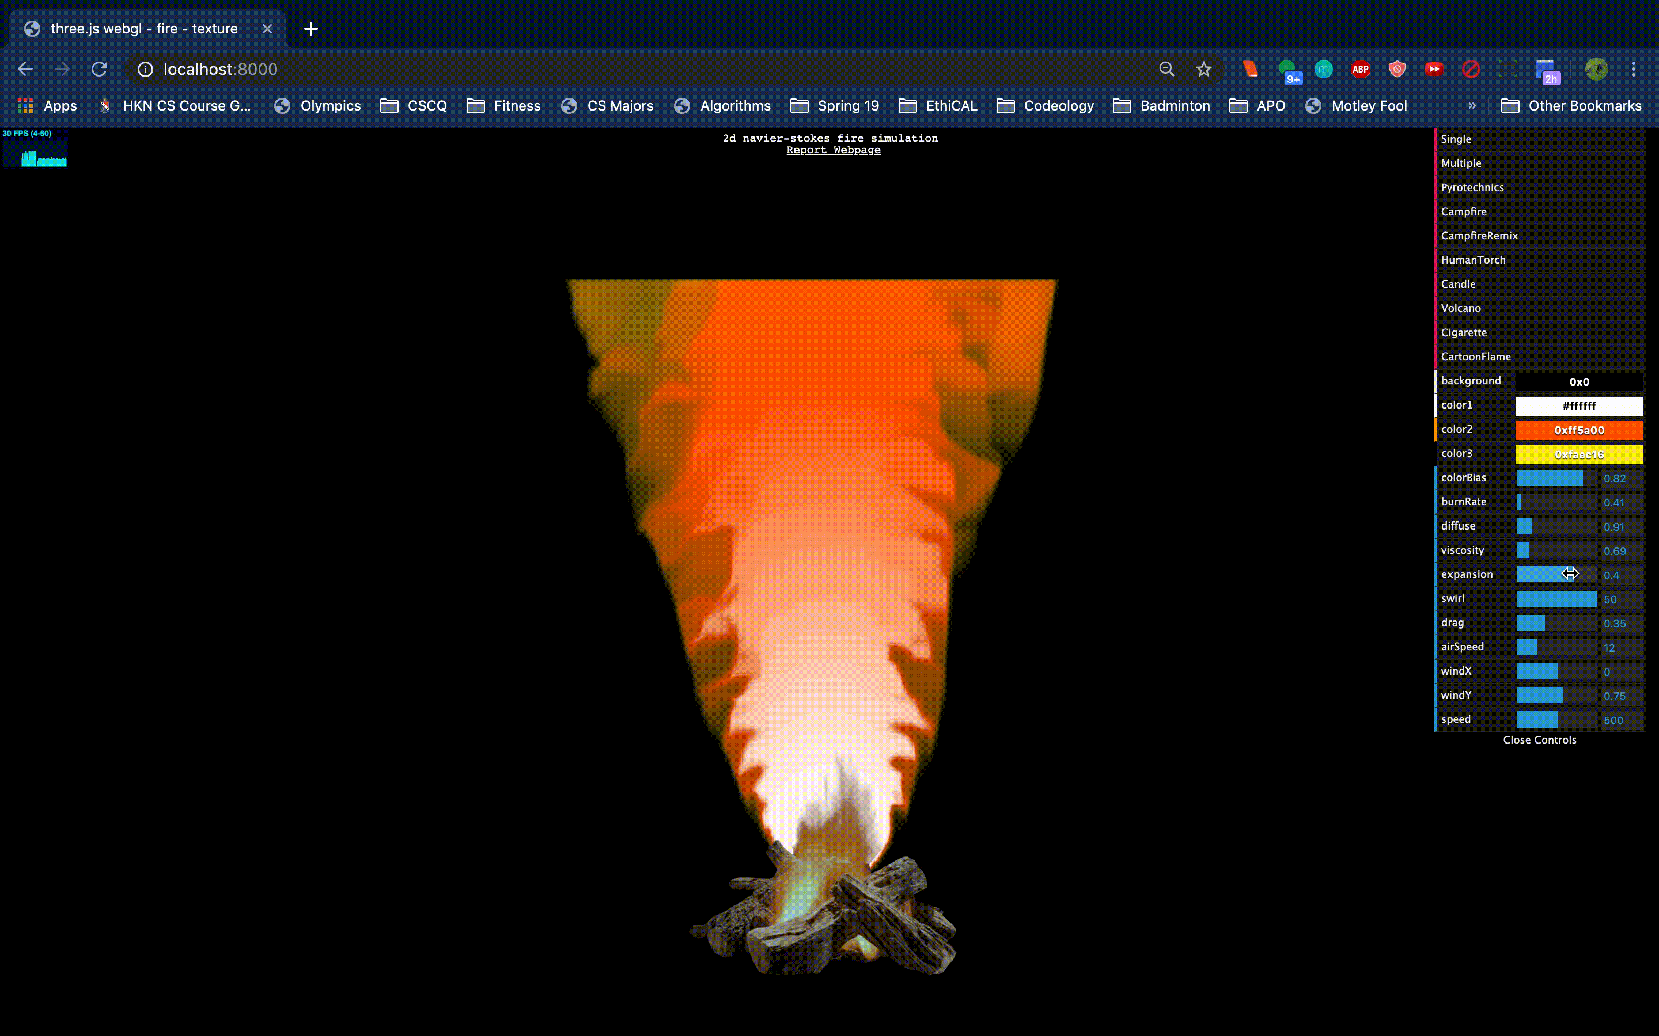The width and height of the screenshot is (1659, 1036).
Task: Expand hidden bookmarks overflow chevron
Action: [1472, 105]
